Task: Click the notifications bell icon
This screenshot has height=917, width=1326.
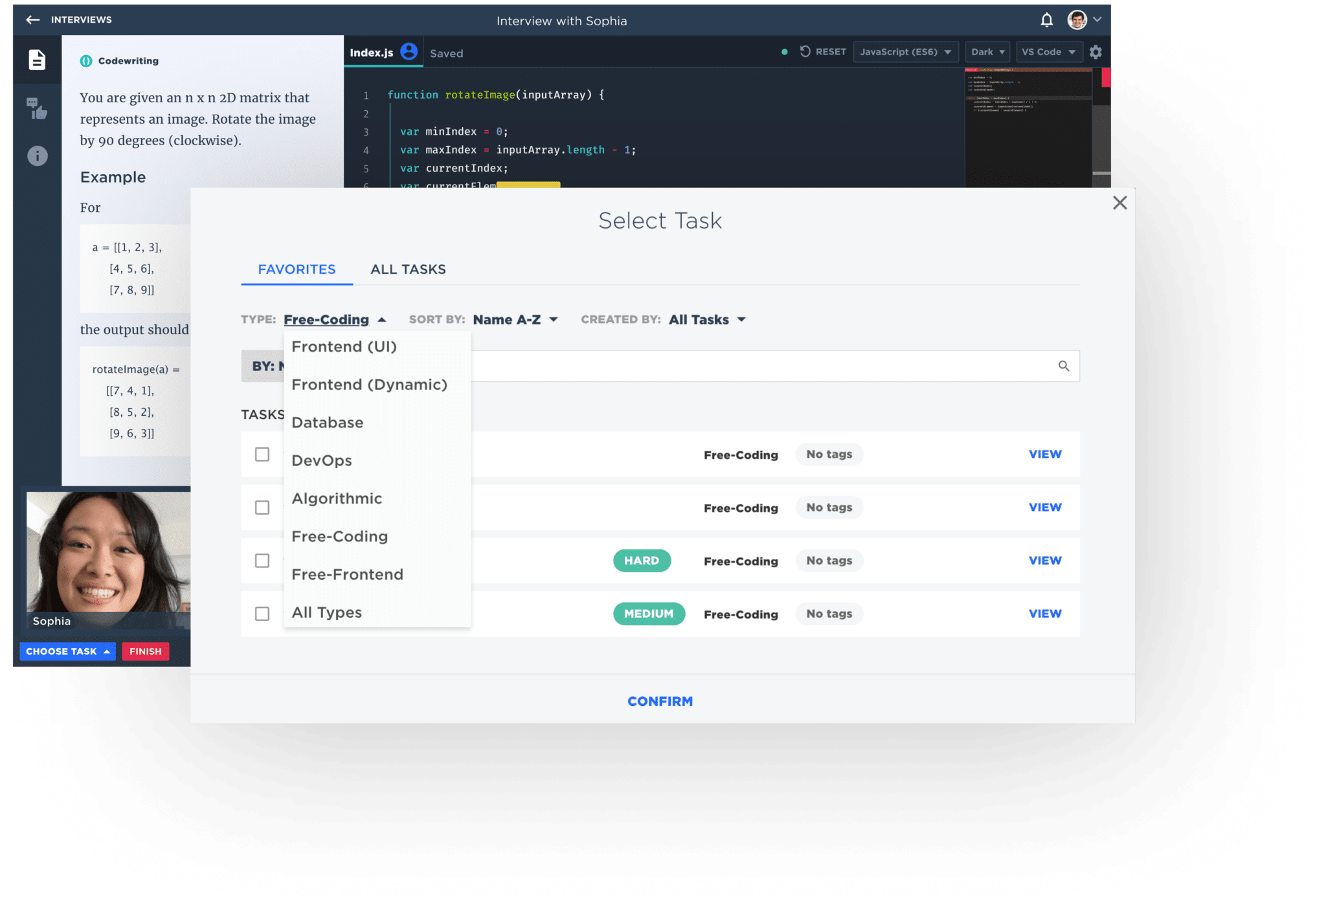Action: point(1046,21)
